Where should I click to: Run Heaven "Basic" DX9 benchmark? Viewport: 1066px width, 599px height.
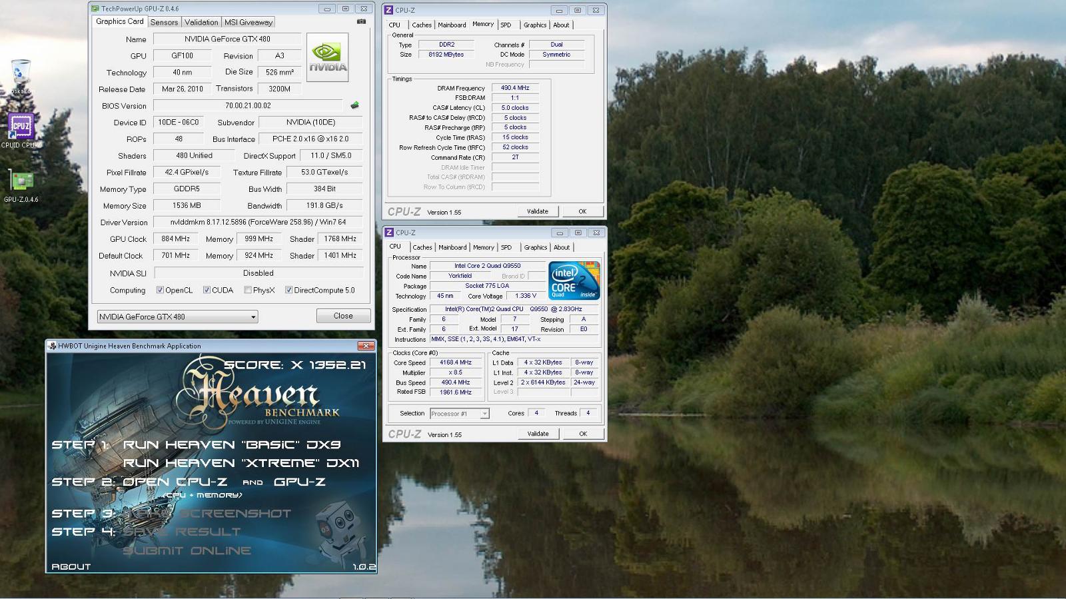(232, 444)
